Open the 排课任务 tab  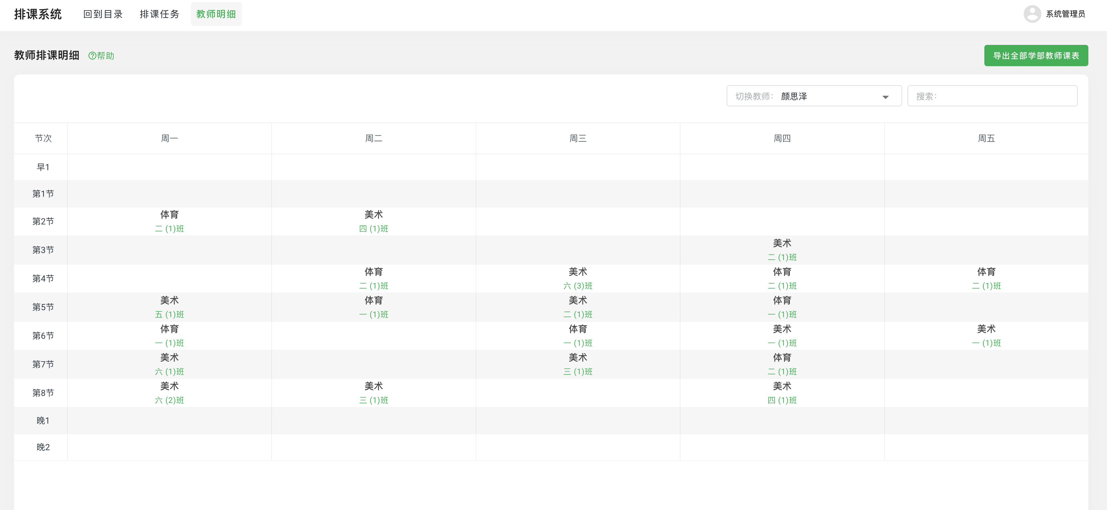(160, 14)
